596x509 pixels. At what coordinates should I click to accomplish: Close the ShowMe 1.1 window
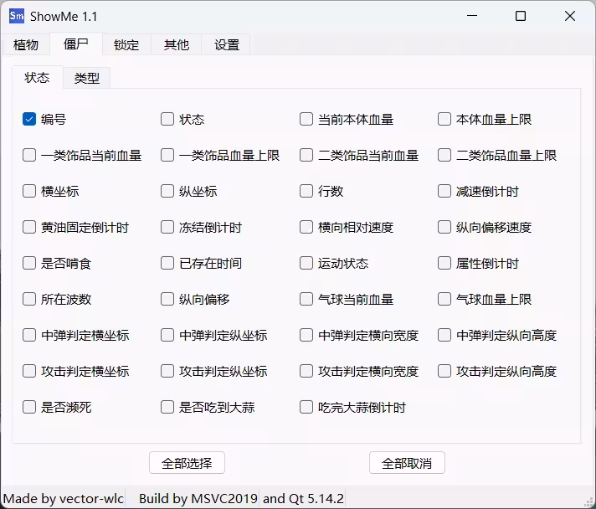click(x=570, y=16)
